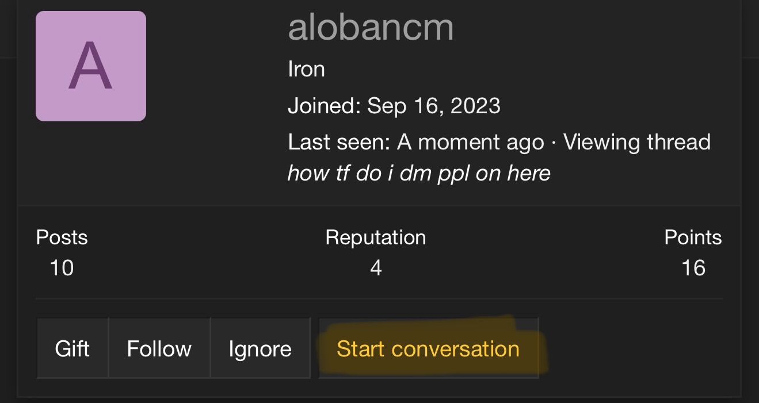Click the dark 'A' letter inside the avatar
The height and width of the screenshot is (403, 759).
90,68
